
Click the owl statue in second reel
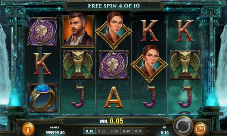pos(78,65)
